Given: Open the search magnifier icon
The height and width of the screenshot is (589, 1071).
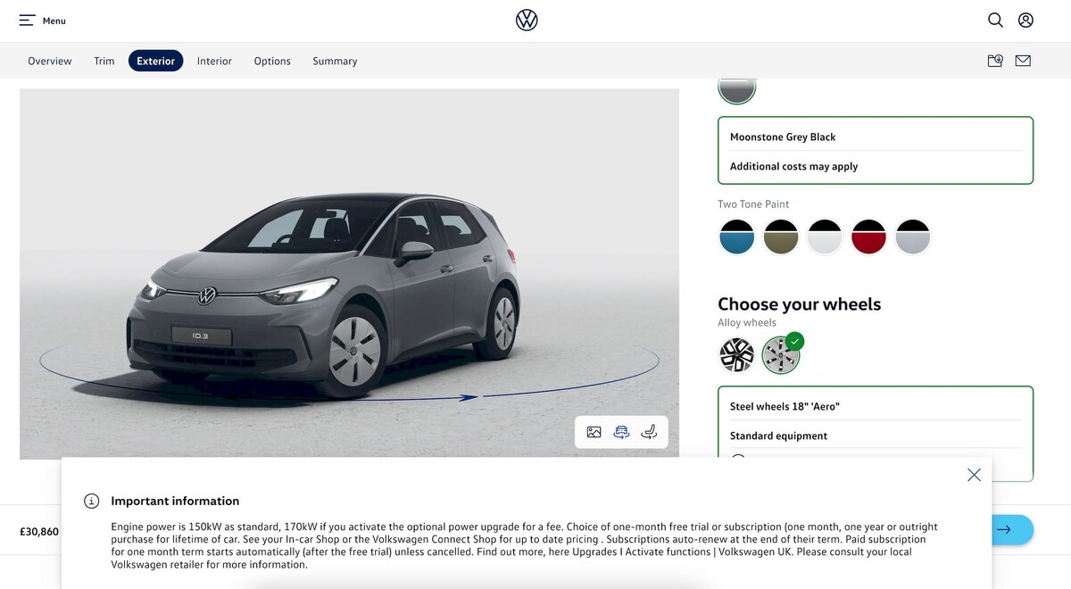Looking at the screenshot, I should 995,20.
